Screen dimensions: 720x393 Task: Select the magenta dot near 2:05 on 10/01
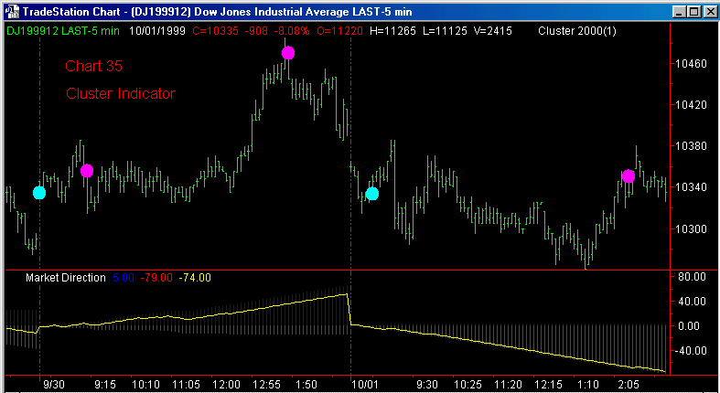(x=629, y=176)
